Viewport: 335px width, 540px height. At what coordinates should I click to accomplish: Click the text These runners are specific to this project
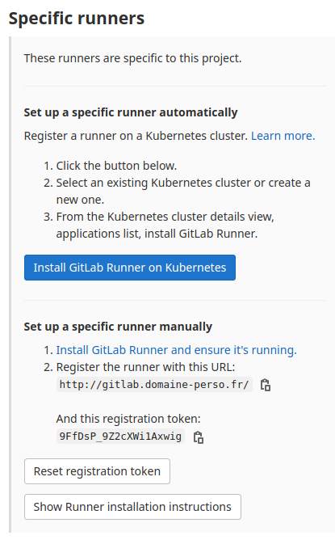[x=132, y=58]
